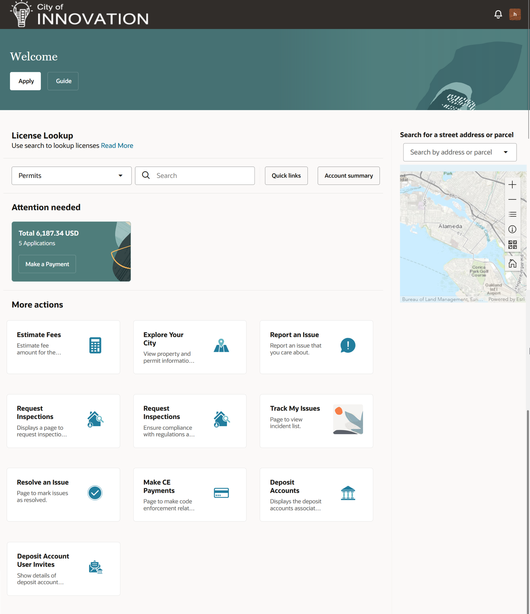Open the Track My Issues card

coord(316,421)
